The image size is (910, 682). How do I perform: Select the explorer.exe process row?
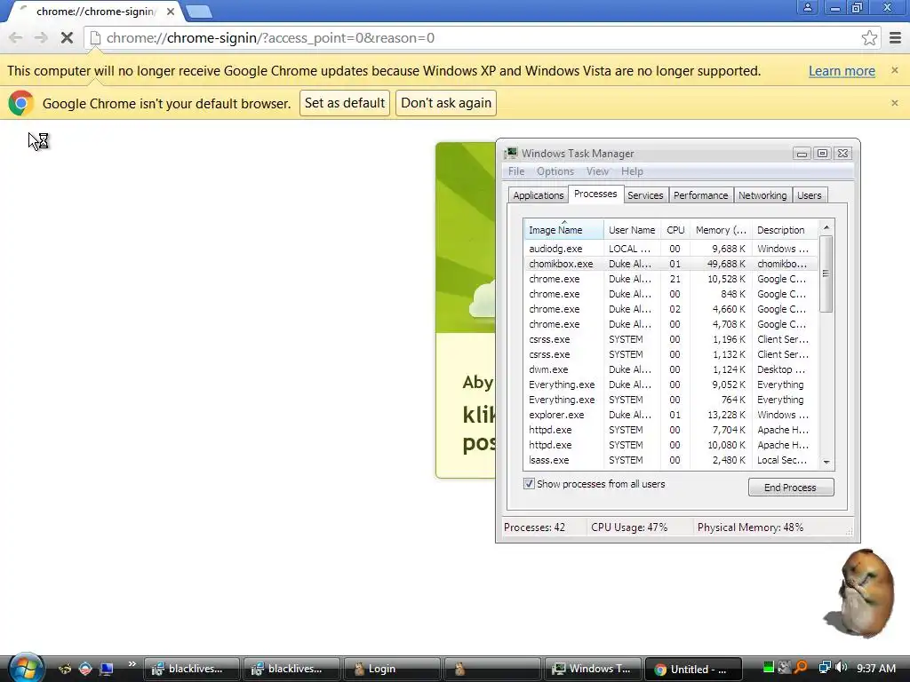671,415
